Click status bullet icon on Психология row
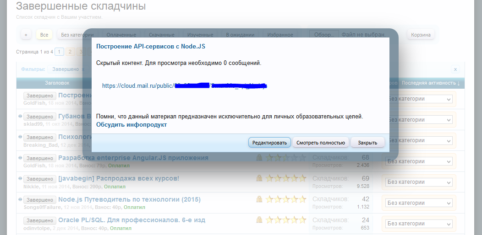 click(20, 137)
